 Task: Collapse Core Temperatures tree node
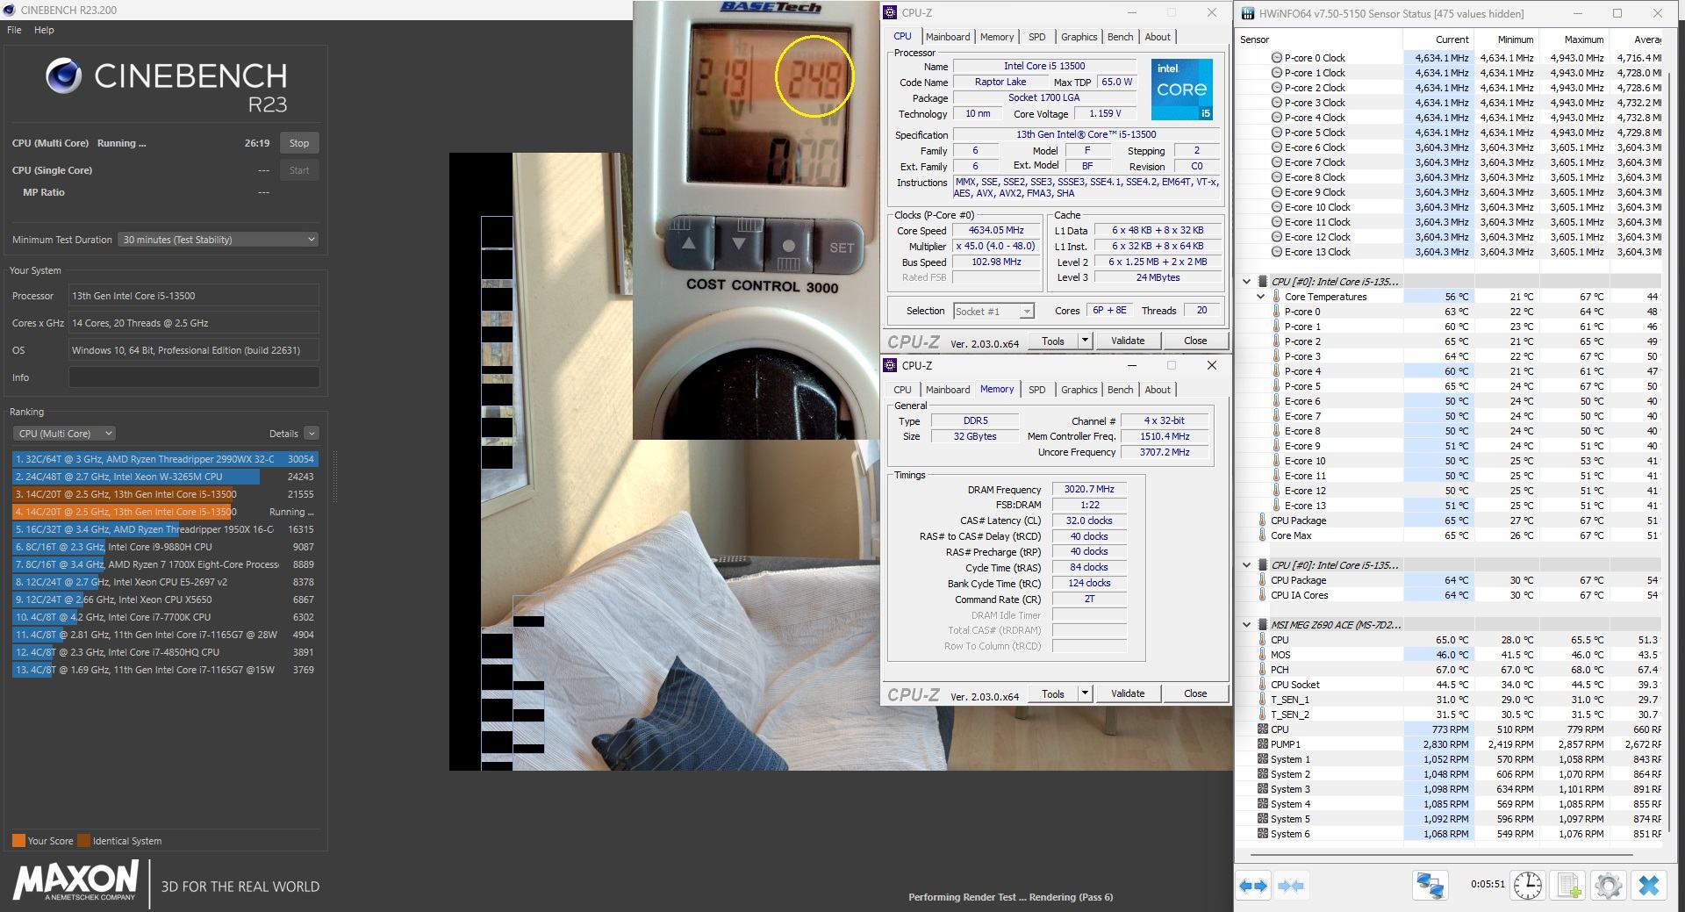click(1261, 297)
